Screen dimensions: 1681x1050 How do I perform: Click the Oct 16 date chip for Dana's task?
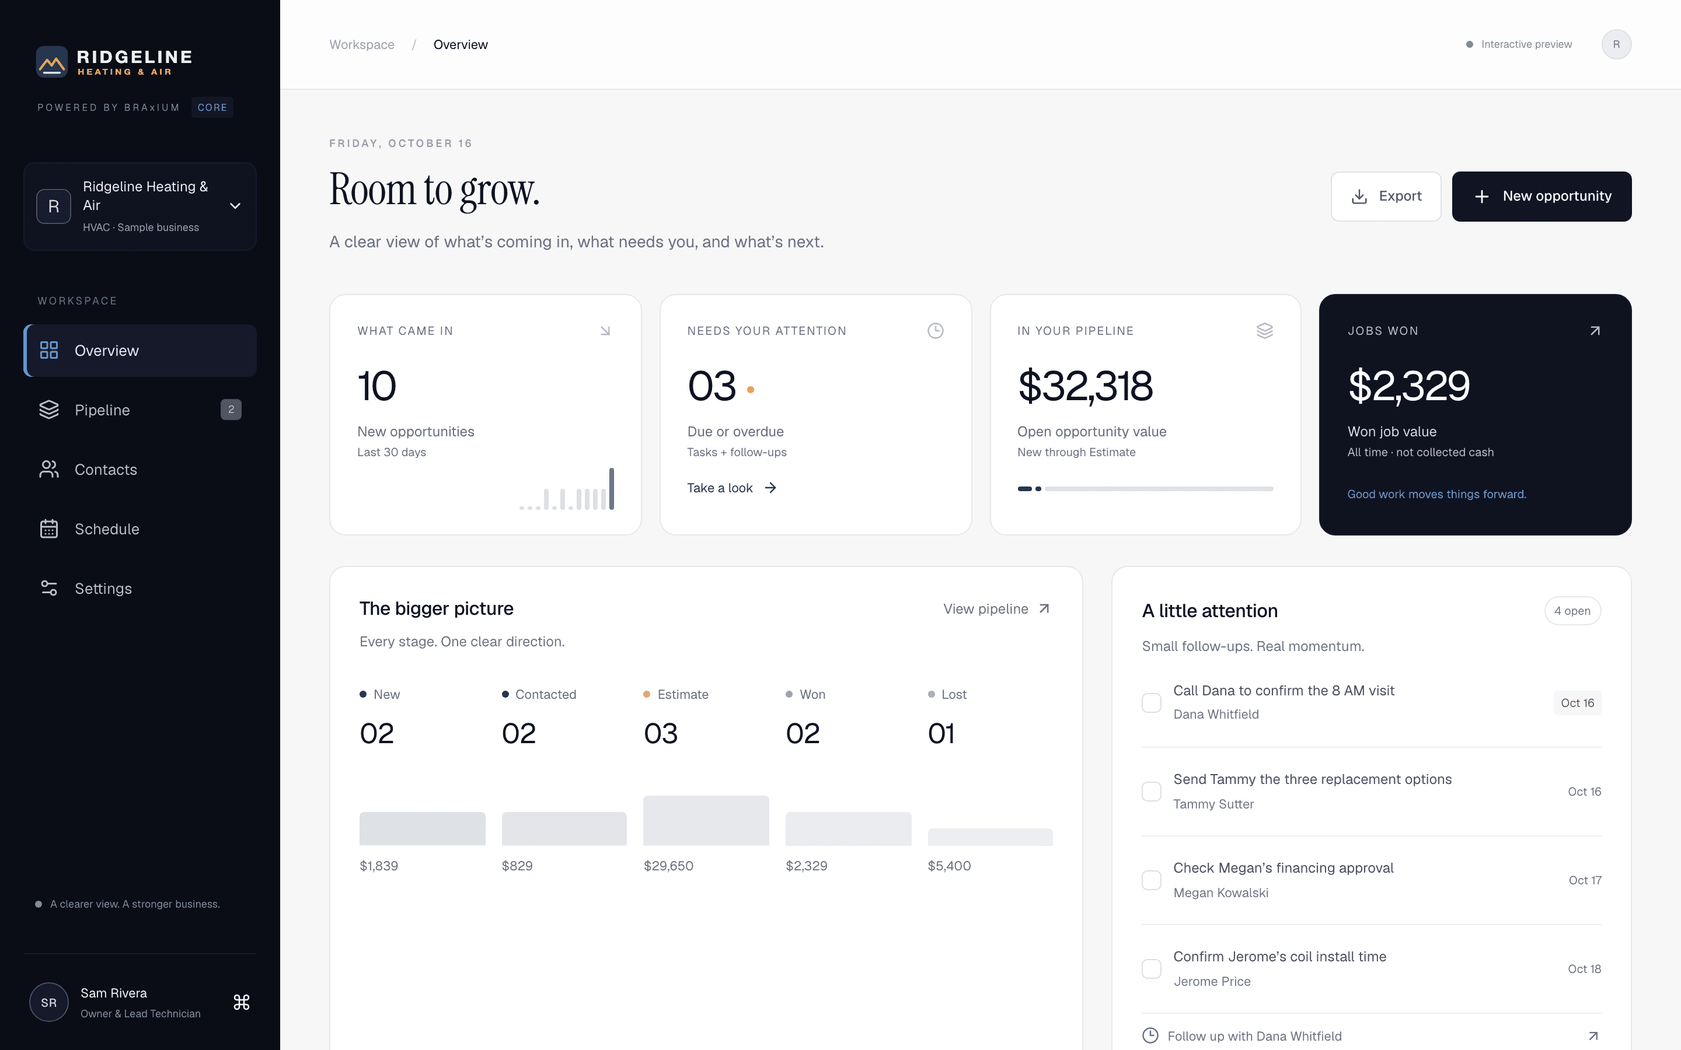1577,703
